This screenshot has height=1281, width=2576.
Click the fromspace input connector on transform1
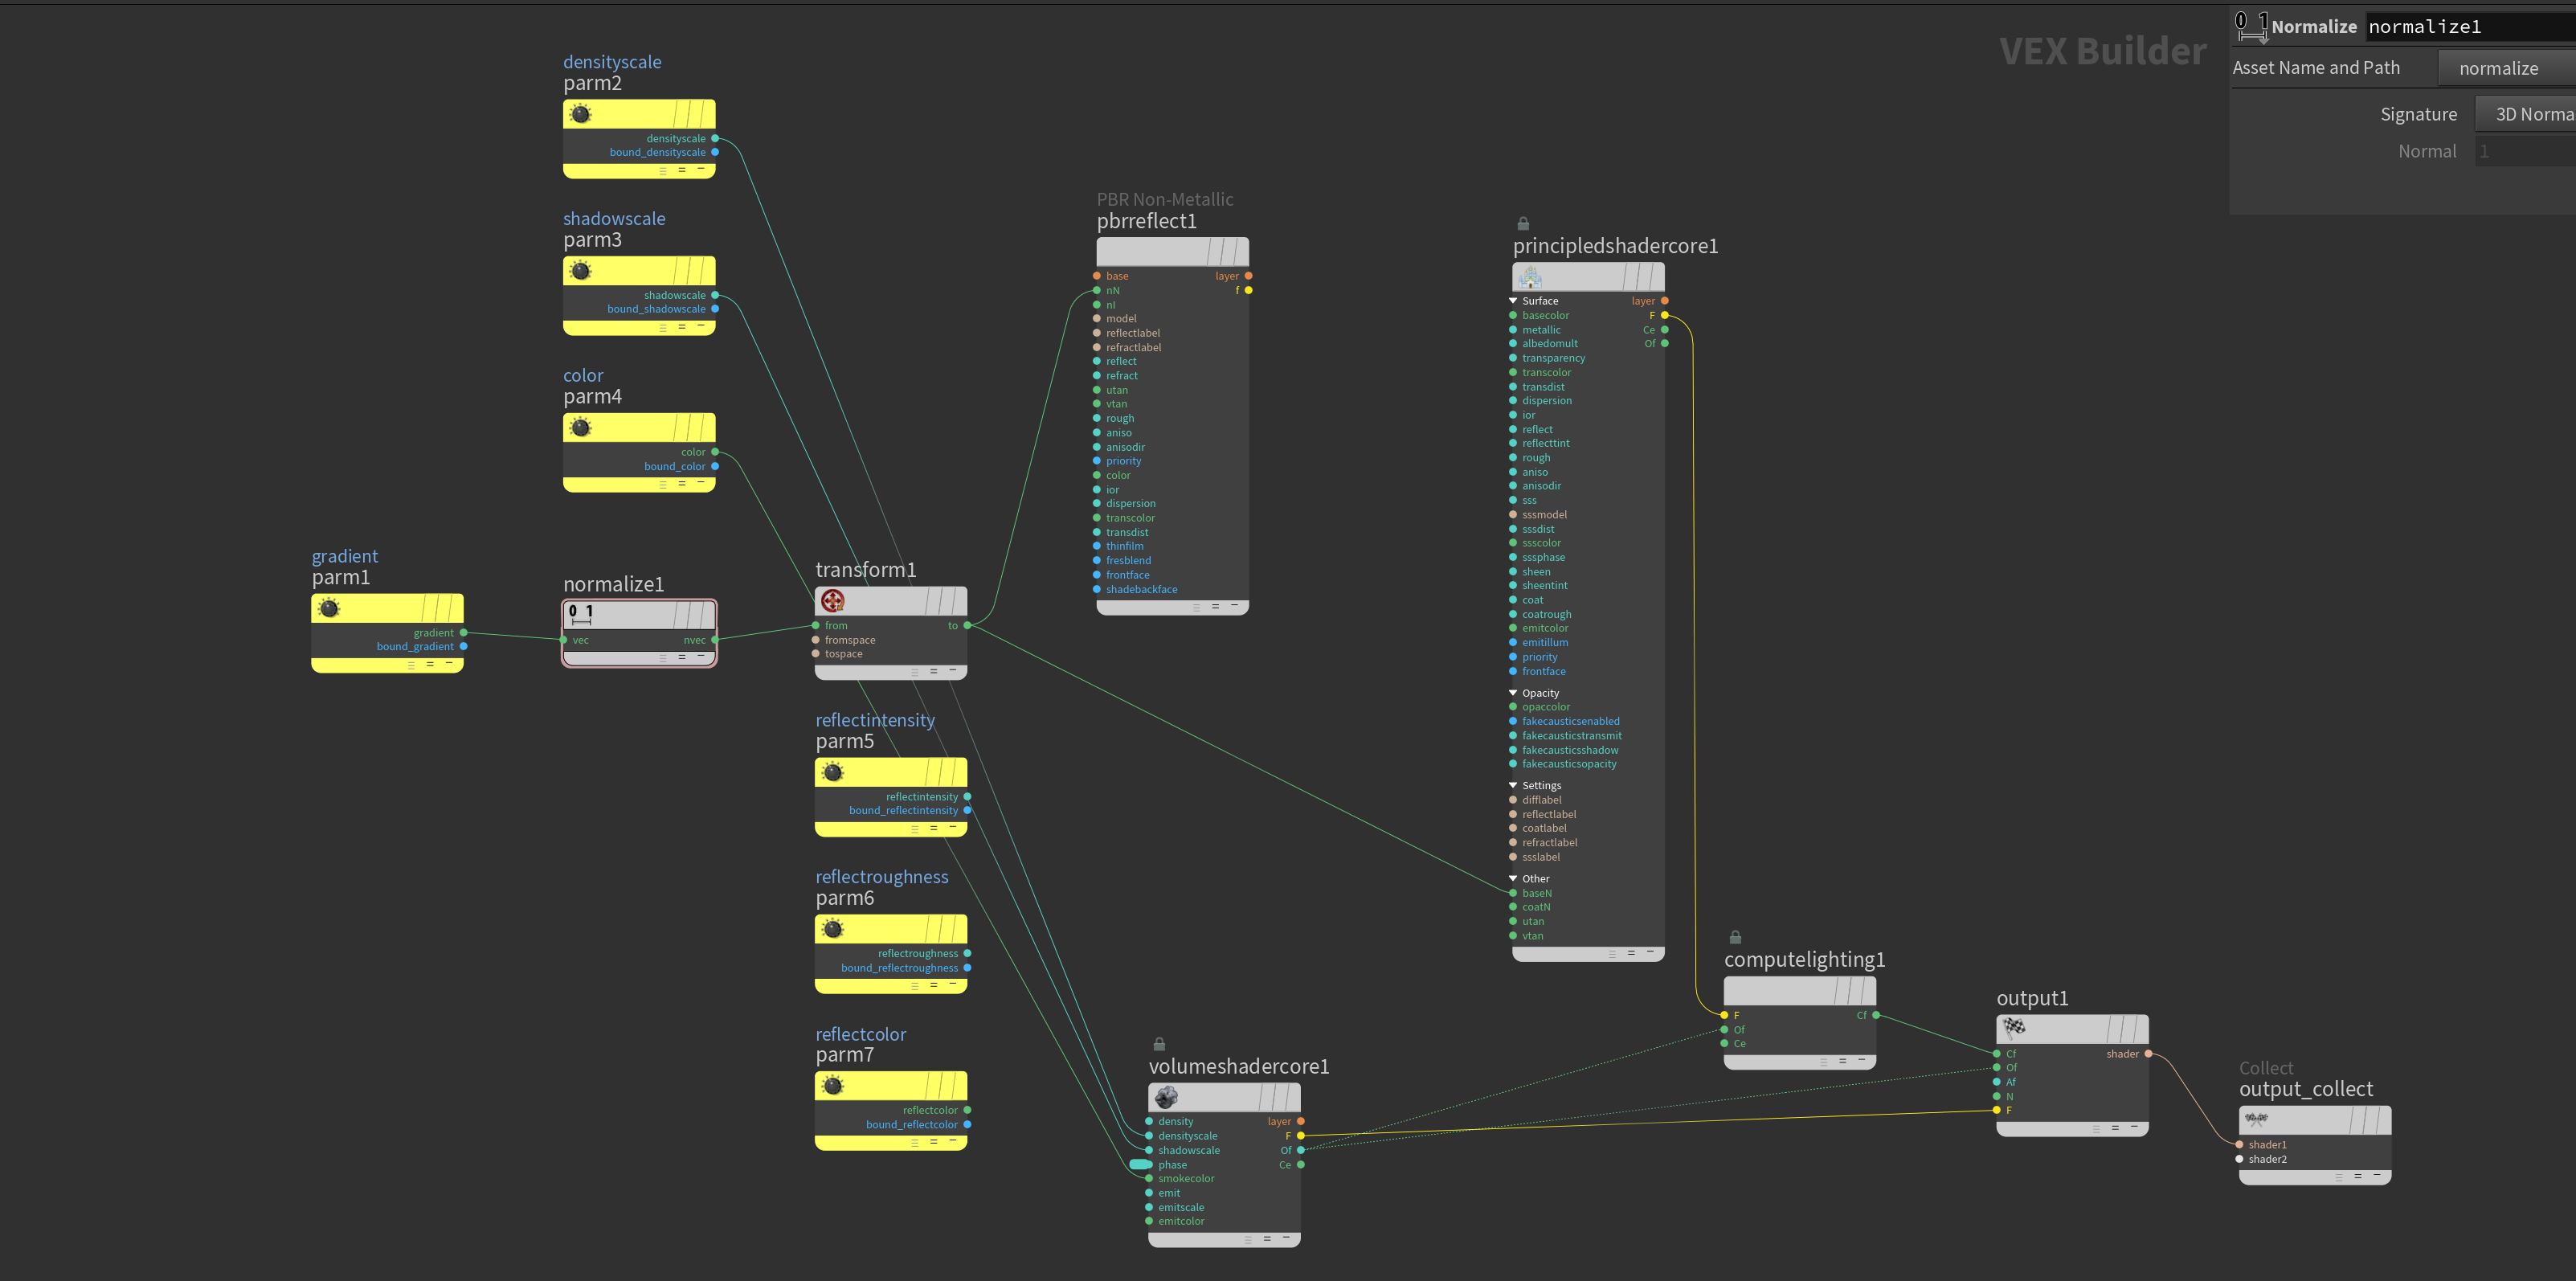[x=815, y=640]
